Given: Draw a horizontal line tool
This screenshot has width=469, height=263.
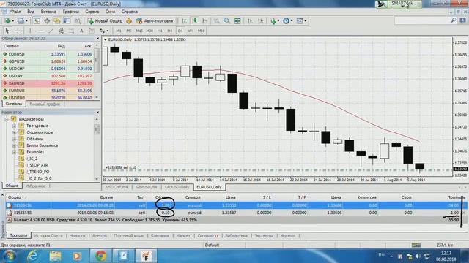Looking at the screenshot, I should pyautogui.click(x=40, y=31).
